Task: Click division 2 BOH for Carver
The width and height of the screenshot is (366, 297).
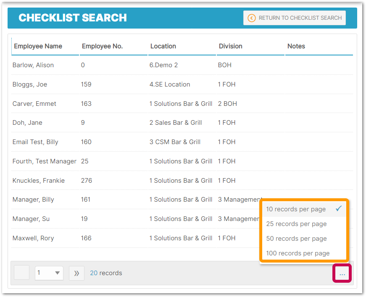Action: 227,104
